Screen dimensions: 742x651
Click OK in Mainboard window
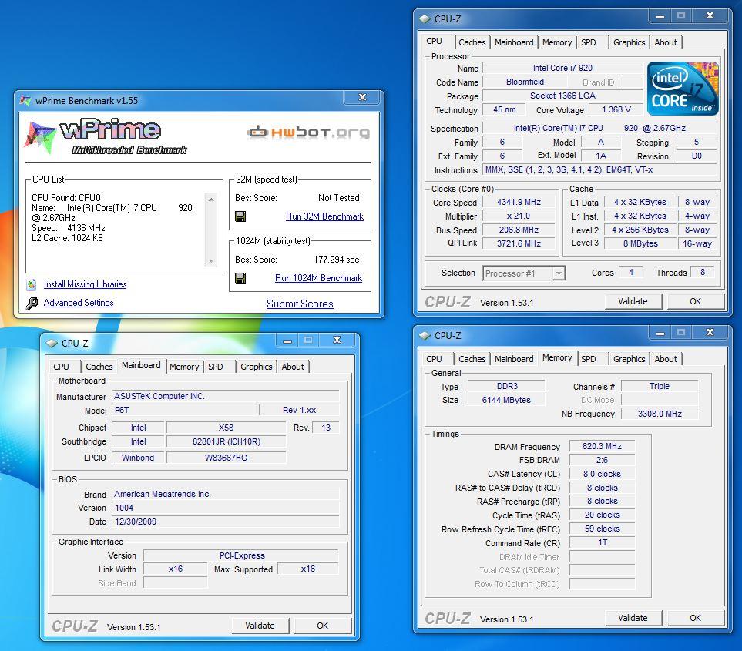322,626
